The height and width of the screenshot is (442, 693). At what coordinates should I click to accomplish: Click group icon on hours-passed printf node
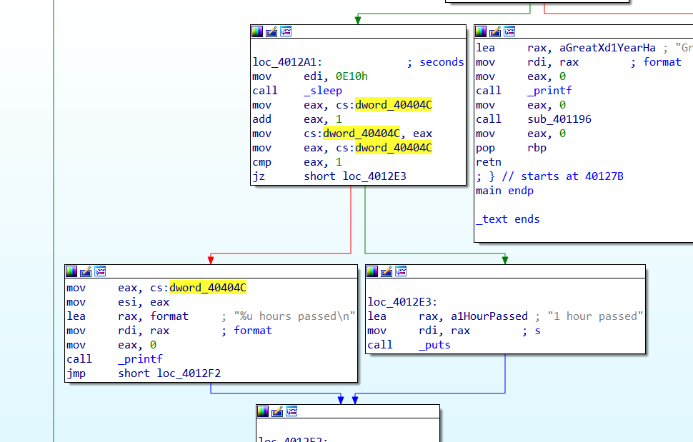[x=100, y=271]
